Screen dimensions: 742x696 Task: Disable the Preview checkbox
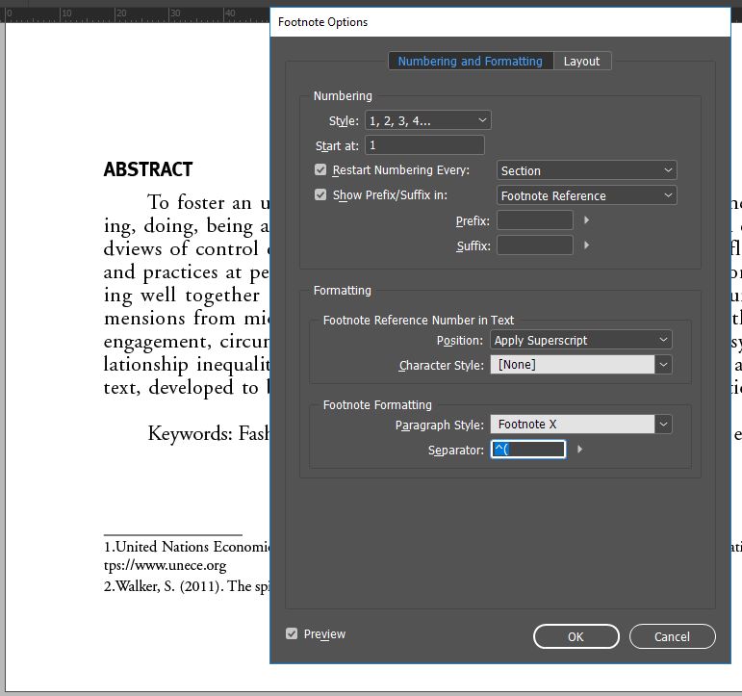292,634
